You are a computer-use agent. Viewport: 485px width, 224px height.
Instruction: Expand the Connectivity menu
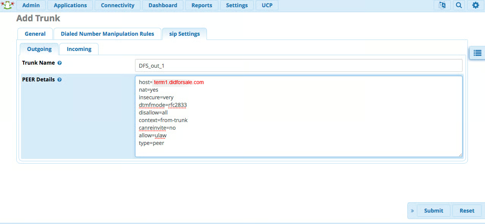pyautogui.click(x=118, y=5)
